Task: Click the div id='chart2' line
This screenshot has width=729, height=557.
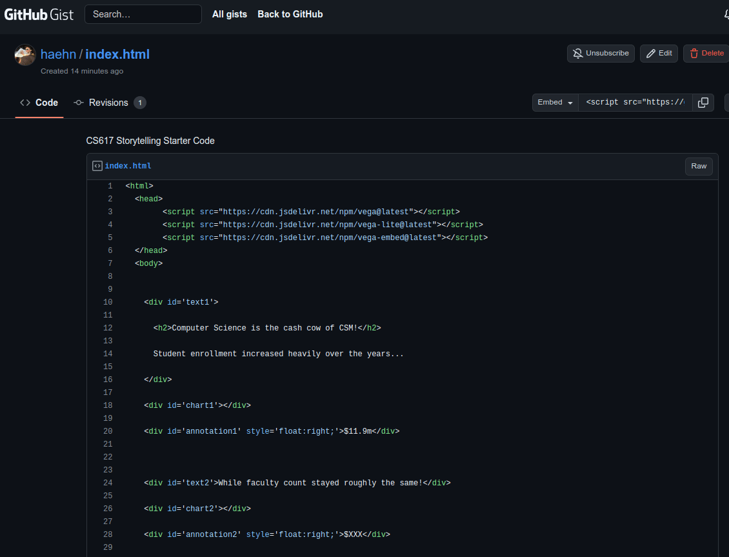Action: [197, 509]
